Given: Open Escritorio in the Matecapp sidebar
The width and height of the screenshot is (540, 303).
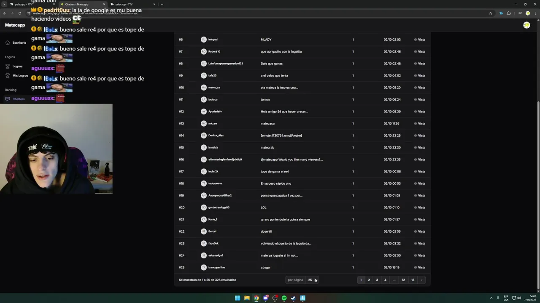Looking at the screenshot, I should 16,43.
